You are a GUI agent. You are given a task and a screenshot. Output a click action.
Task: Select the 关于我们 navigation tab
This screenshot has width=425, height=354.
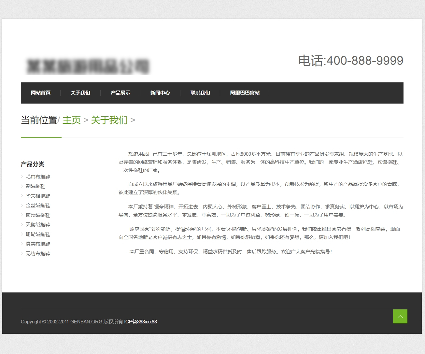[80, 93]
